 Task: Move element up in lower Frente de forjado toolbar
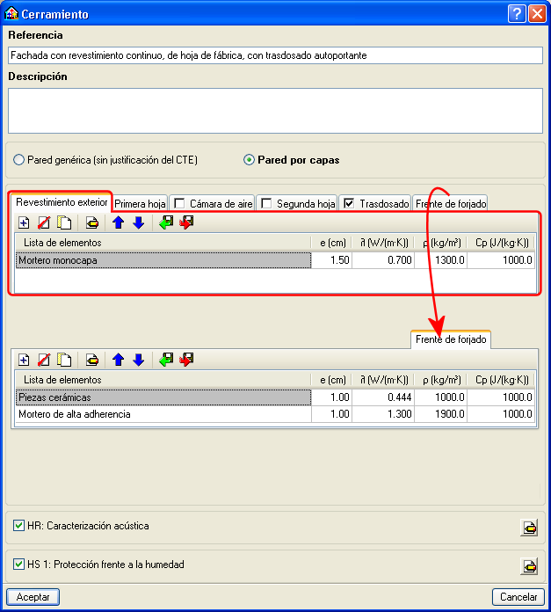118,360
